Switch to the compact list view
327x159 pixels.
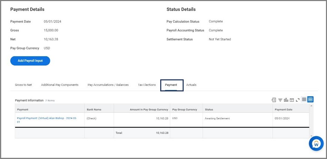coord(304,100)
